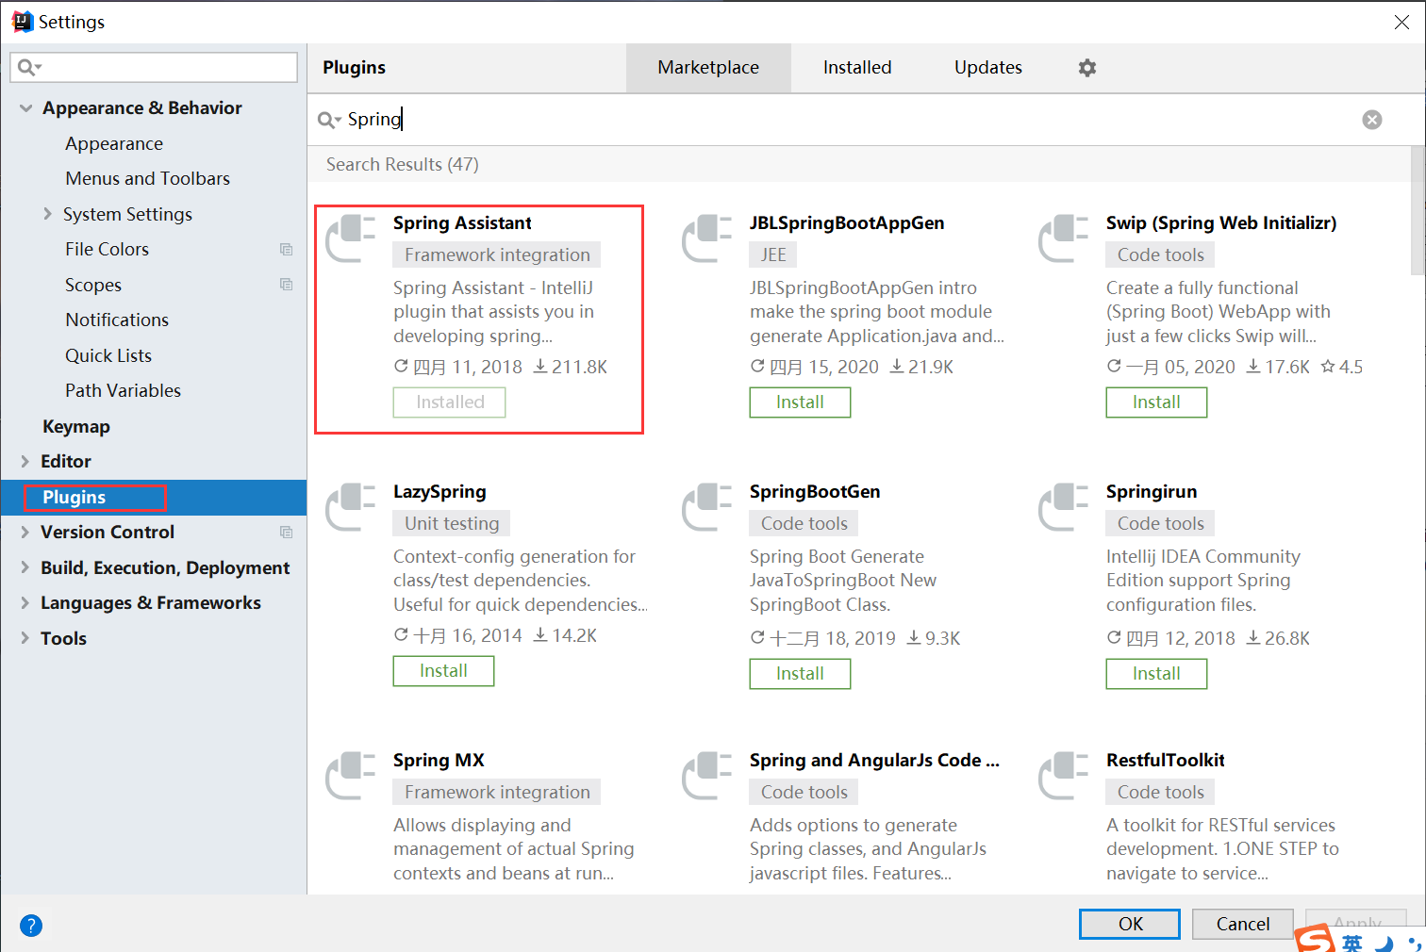Expand the Version Control section
This screenshot has height=952, width=1426.
[25, 533]
